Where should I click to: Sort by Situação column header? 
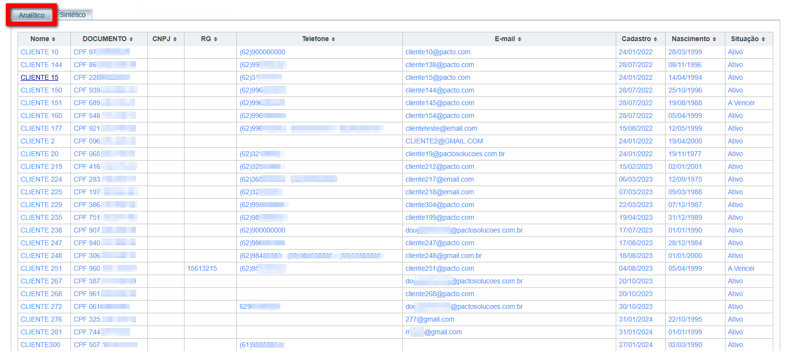coord(747,39)
